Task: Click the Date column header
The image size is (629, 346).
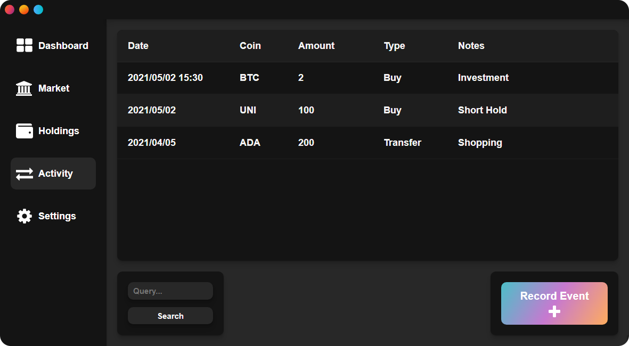Action: (x=138, y=46)
